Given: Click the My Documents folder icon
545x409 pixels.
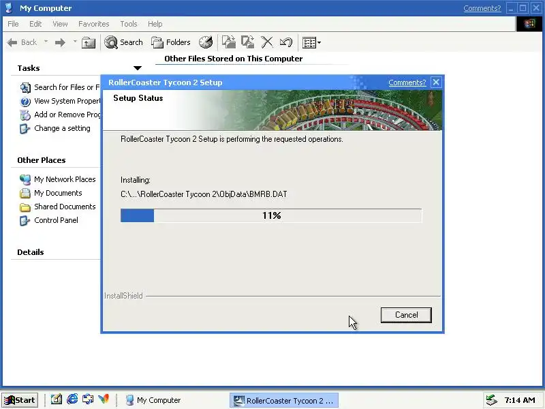Looking at the screenshot, I should coord(25,193).
